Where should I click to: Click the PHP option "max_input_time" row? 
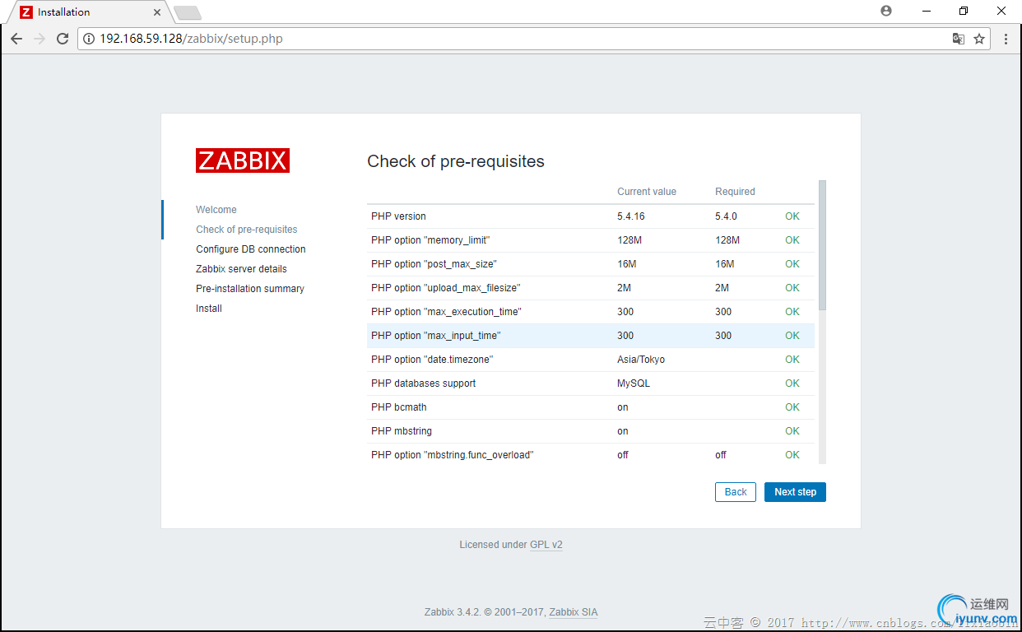click(x=591, y=336)
